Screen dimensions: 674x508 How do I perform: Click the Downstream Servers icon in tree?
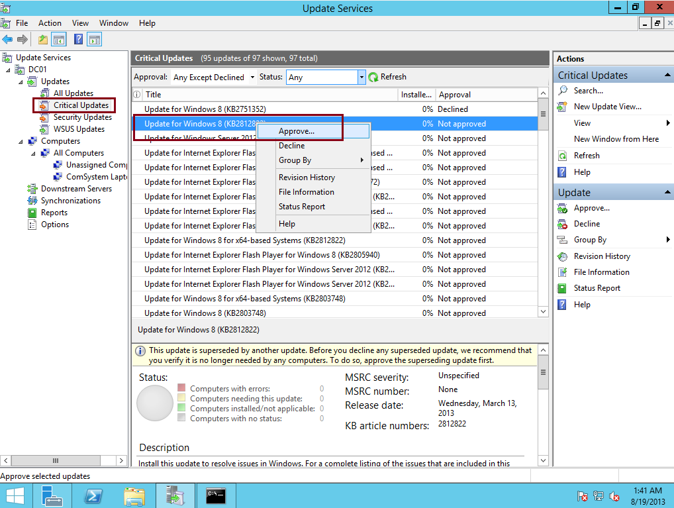point(32,188)
